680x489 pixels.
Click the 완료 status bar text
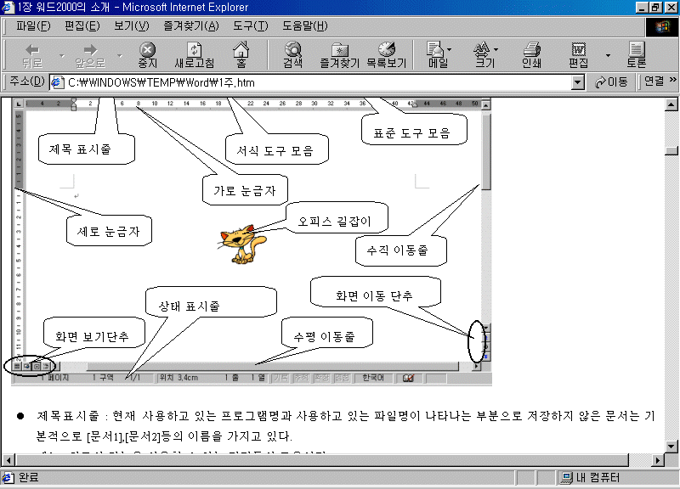(29, 477)
